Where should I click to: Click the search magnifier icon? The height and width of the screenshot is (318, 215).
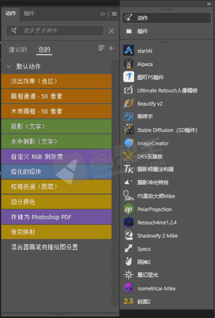(14, 30)
